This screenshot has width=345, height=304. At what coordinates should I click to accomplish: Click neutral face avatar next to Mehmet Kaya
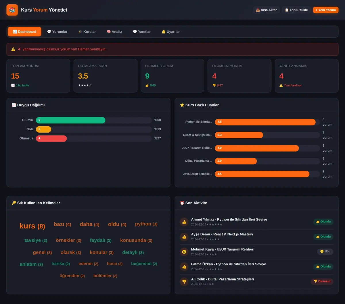tap(184, 251)
